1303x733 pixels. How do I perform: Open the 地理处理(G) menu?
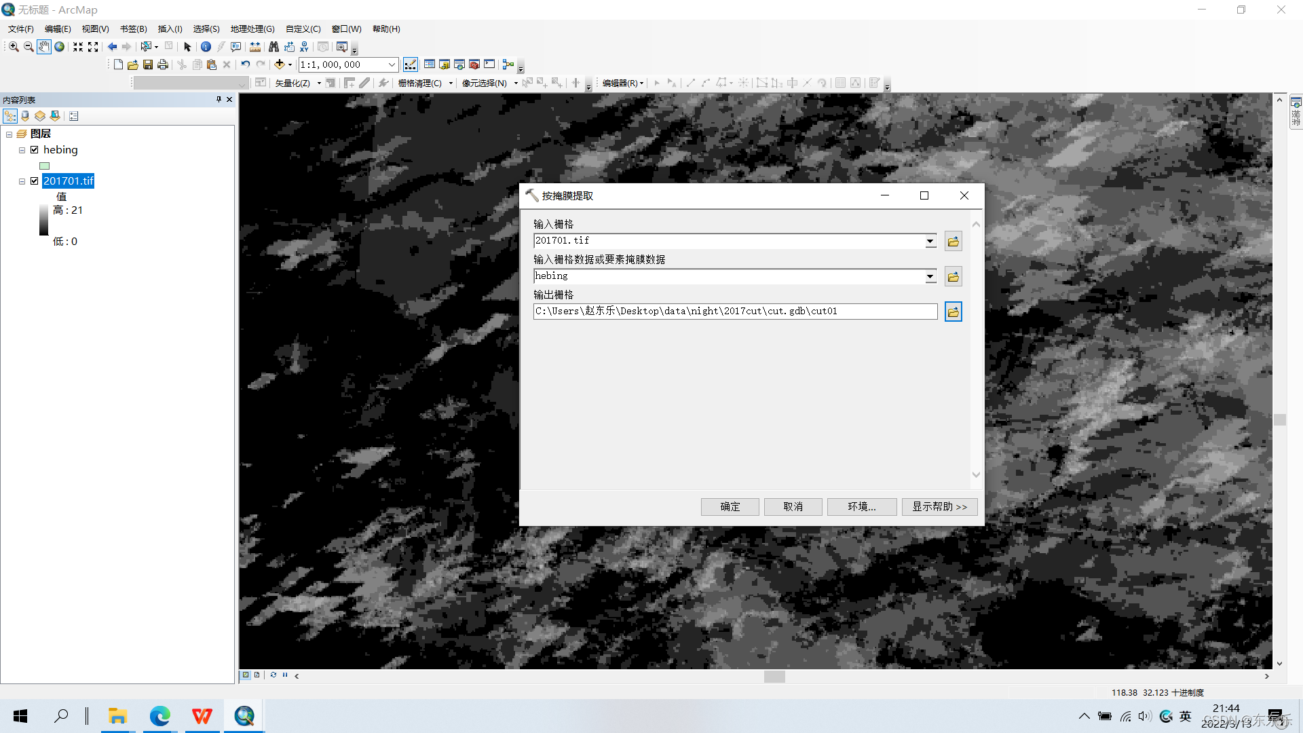click(x=252, y=29)
